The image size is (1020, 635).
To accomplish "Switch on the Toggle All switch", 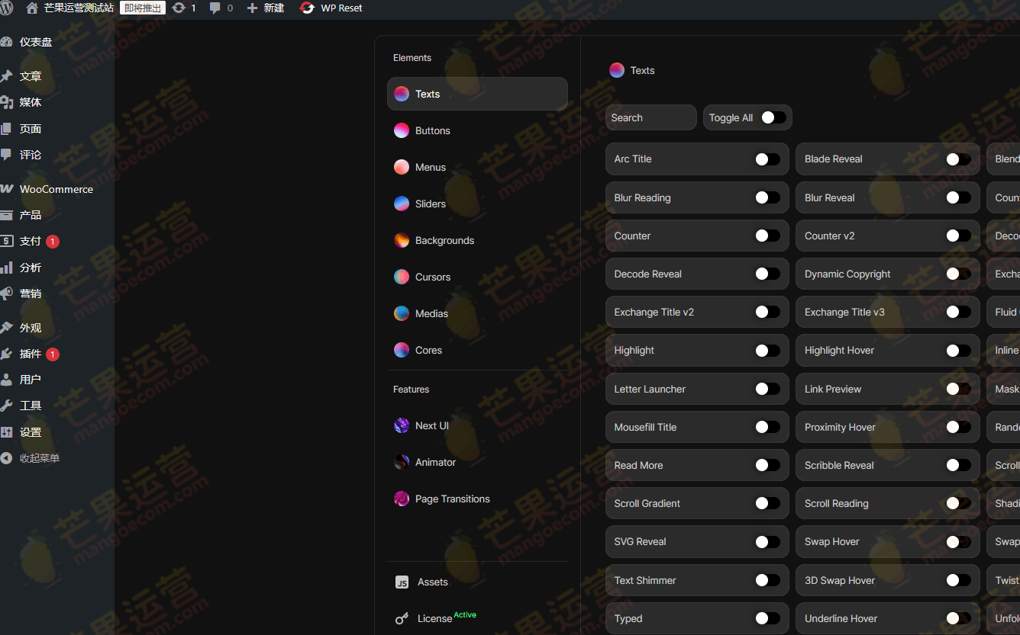I will click(x=773, y=117).
